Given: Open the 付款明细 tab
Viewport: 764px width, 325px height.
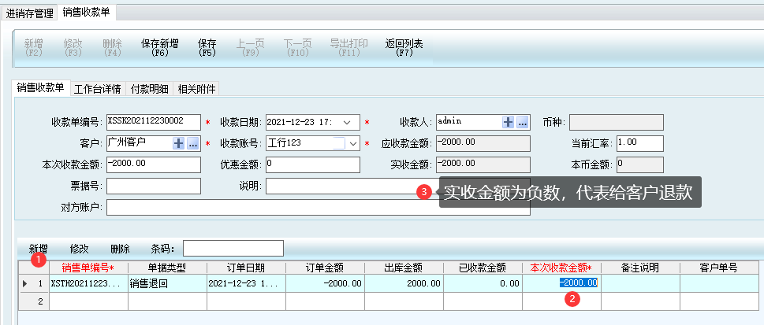Looking at the screenshot, I should [149, 89].
